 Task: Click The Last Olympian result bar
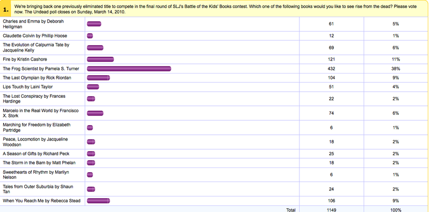(98, 78)
